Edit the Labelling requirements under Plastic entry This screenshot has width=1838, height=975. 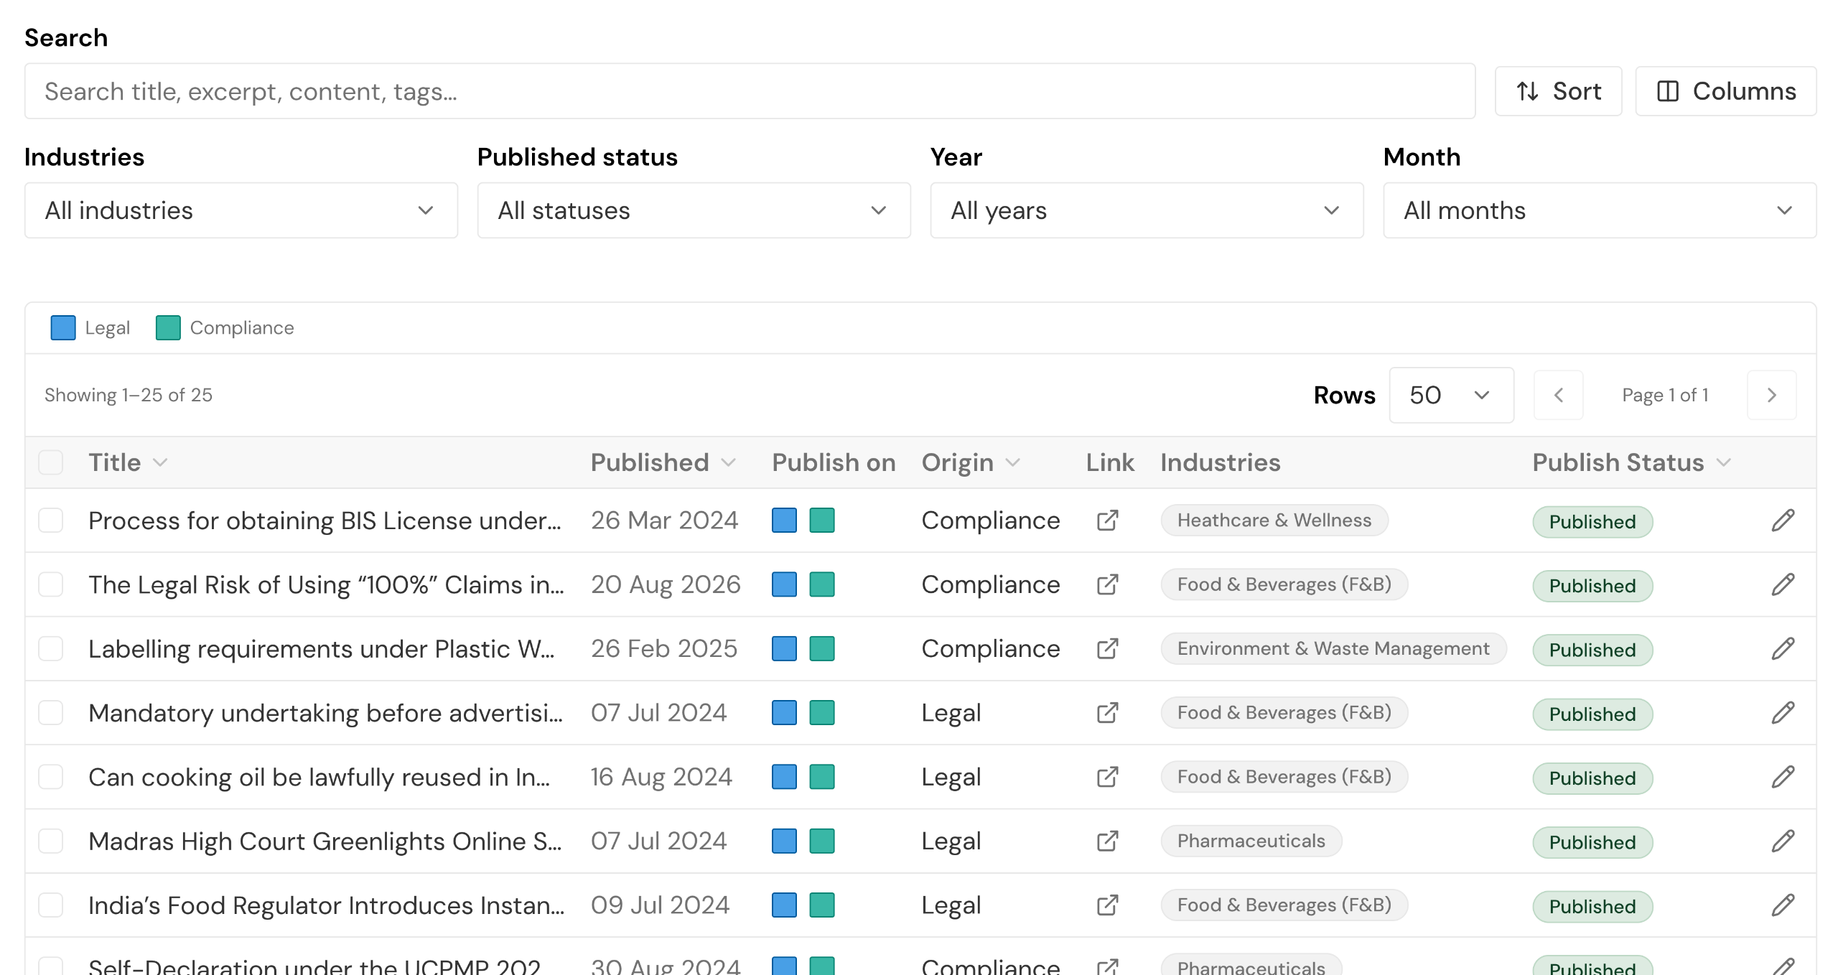tap(1783, 648)
